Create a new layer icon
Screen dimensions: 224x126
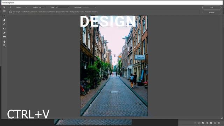tap(215, 123)
